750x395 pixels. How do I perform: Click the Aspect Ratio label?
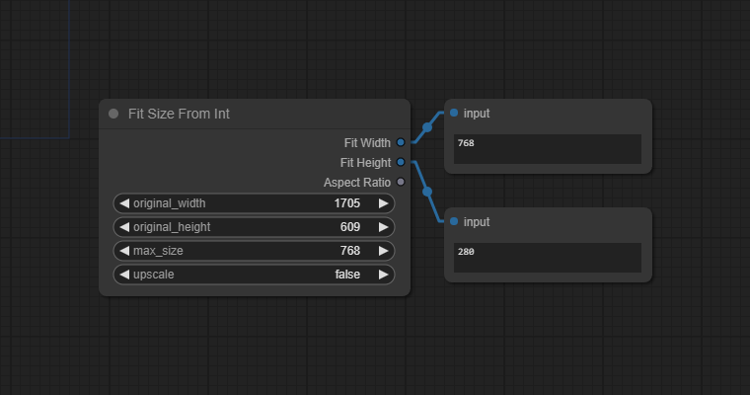coord(357,183)
